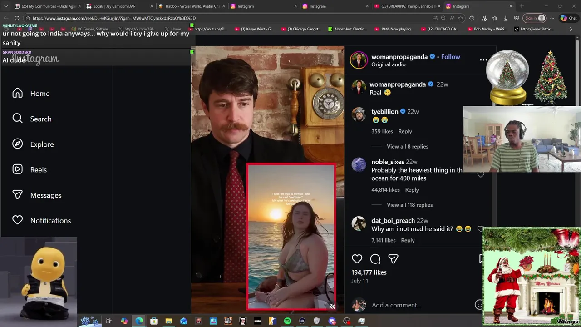Close the Habbo browser tab
This screenshot has width=581, height=327.
223,6
